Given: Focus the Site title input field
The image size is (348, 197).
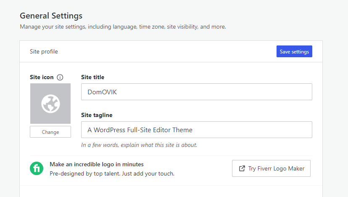Looking at the screenshot, I should [196, 92].
